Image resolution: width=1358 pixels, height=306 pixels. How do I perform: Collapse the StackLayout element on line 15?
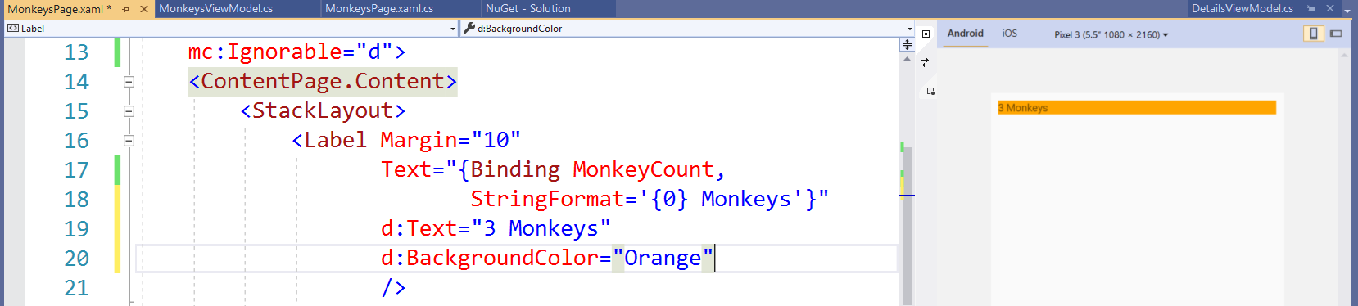click(129, 111)
